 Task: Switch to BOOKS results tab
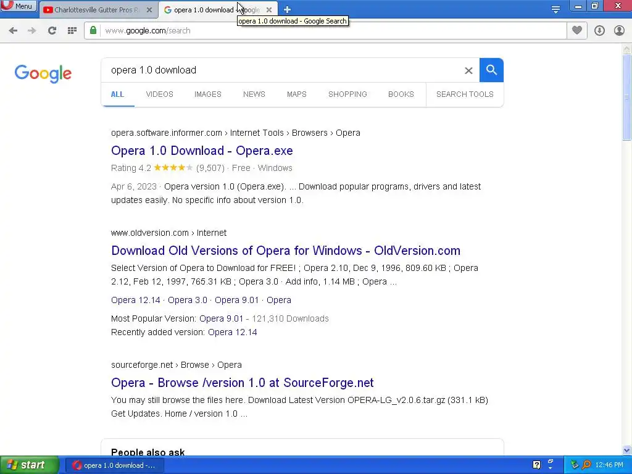pos(401,94)
